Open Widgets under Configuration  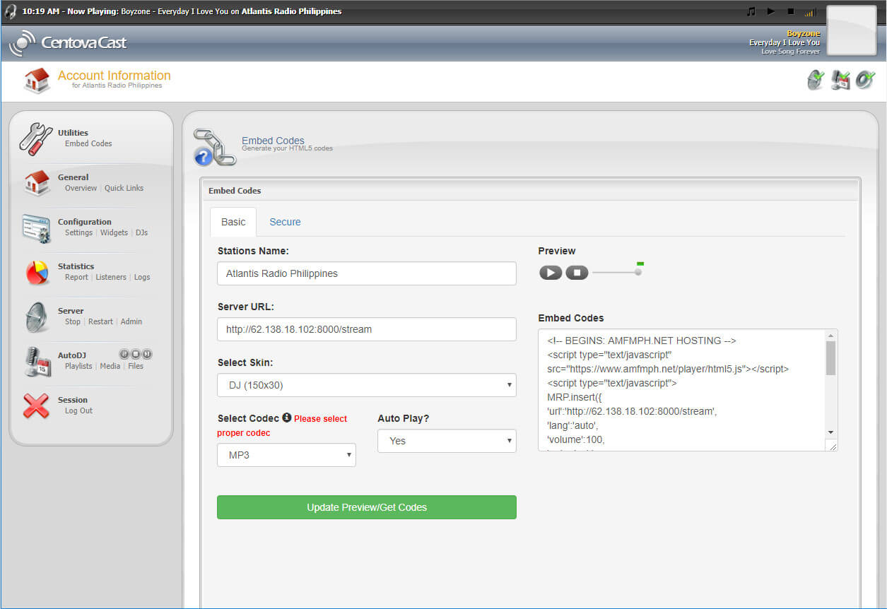[x=114, y=232]
